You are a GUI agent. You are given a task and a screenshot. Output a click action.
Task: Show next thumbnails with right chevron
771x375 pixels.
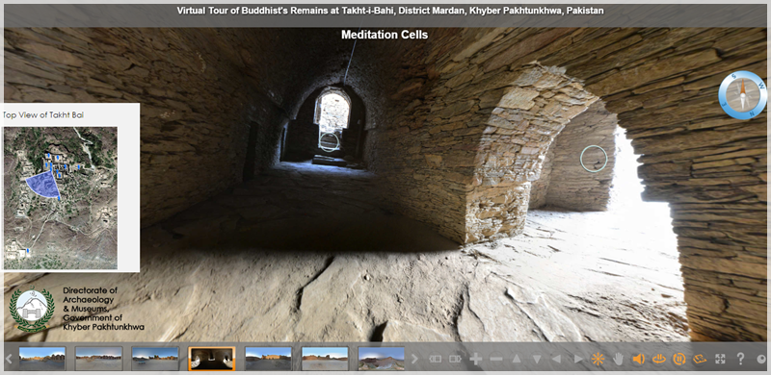414,359
